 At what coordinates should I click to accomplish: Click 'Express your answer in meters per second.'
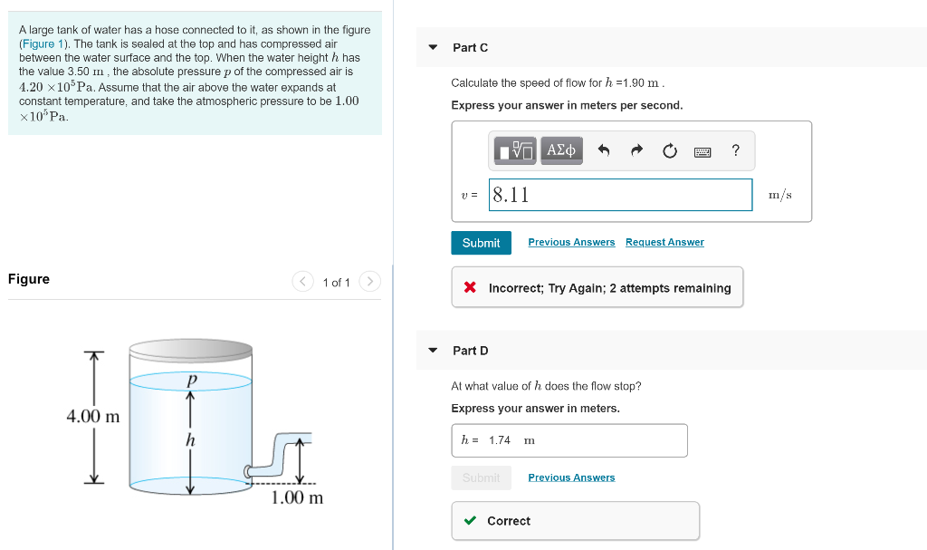coord(567,105)
